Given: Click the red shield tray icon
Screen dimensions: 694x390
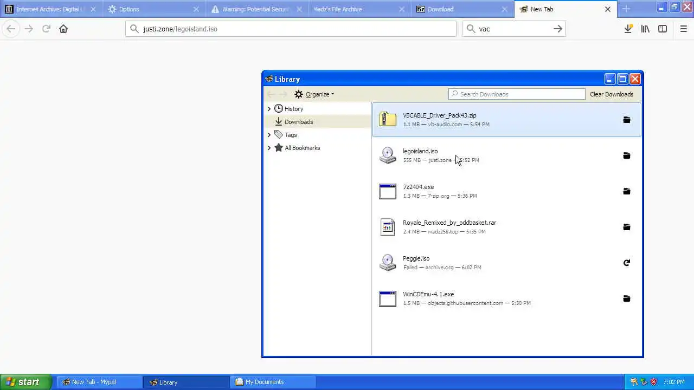Looking at the screenshot, I should (653, 382).
